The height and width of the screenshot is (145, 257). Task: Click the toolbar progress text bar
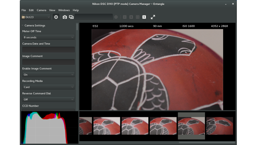(x=94, y=17)
